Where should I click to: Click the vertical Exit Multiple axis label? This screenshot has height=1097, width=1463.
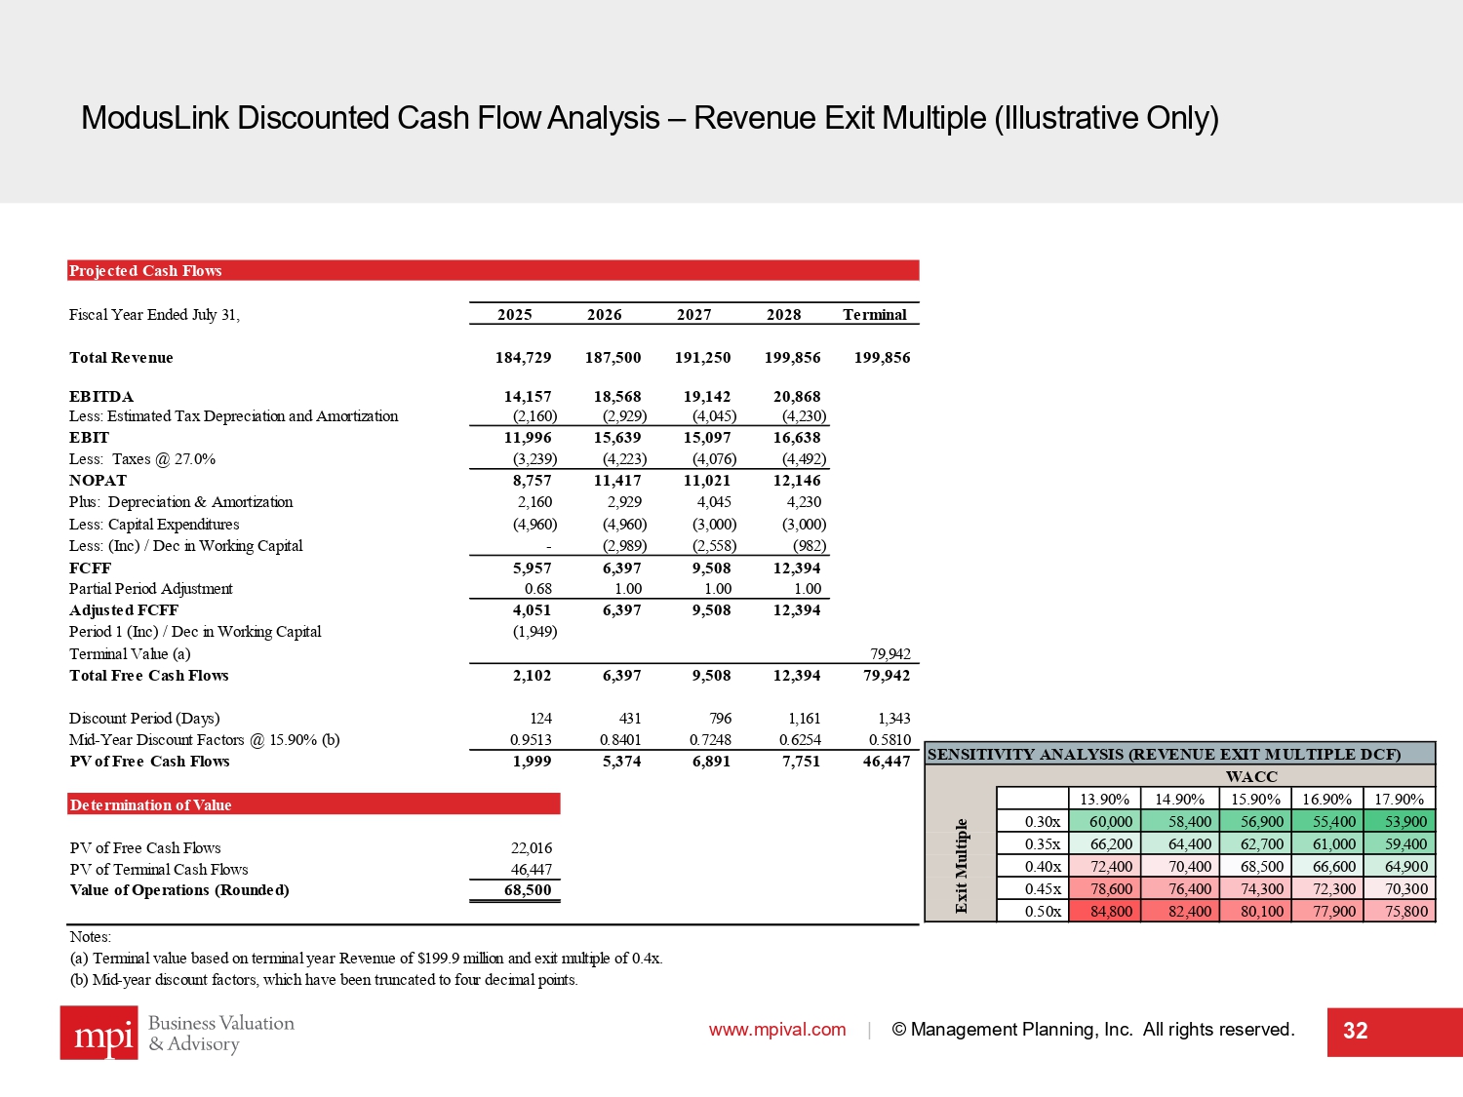click(961, 866)
